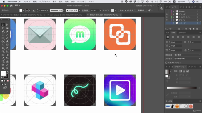The height and width of the screenshot is (113, 202).
Task: Select the red flower symbol thumbnail
Action: pos(191,106)
